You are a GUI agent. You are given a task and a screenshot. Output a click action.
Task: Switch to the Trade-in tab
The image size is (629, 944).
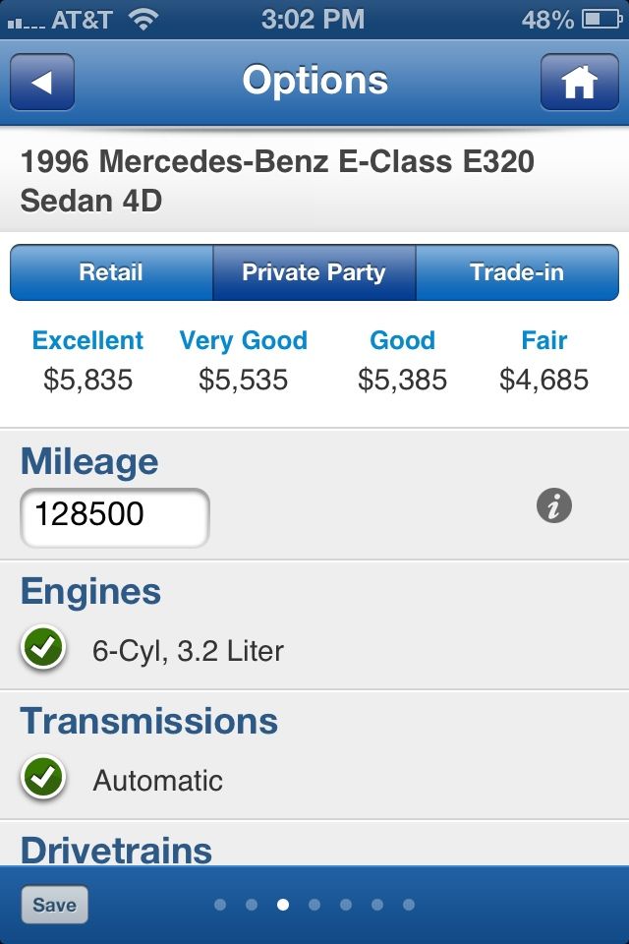[x=517, y=272]
